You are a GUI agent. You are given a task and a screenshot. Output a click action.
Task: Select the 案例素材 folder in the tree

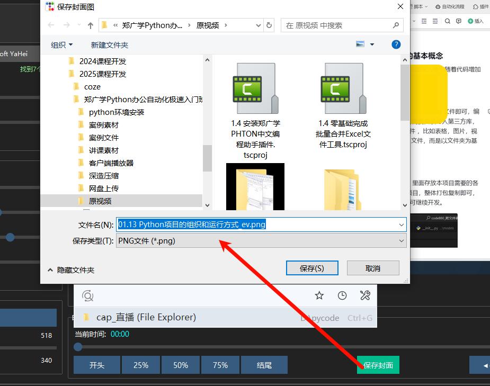tap(103, 125)
